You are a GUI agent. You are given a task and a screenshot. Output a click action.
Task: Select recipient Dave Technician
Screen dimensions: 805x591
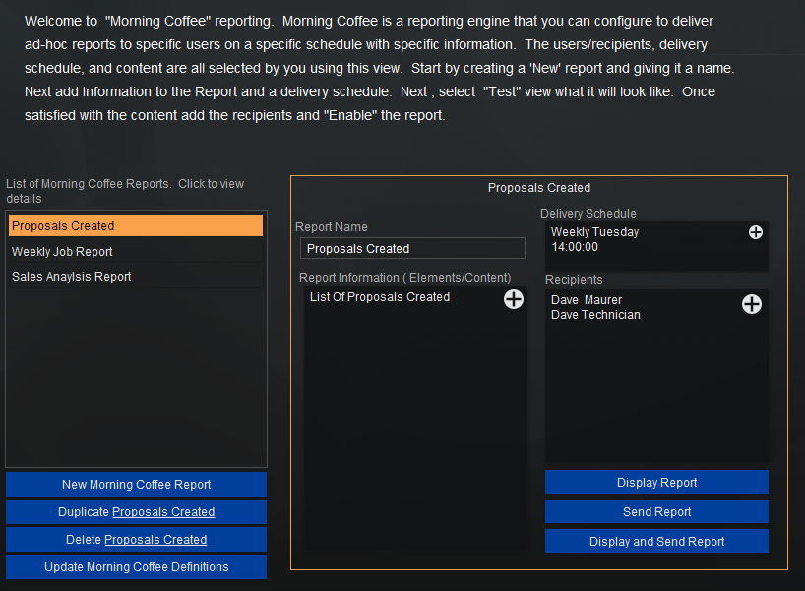(595, 315)
